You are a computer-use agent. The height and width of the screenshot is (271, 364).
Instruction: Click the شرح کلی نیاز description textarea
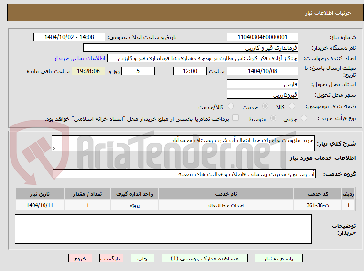[x=183, y=143]
